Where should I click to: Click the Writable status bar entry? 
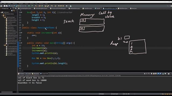click(102, 94)
